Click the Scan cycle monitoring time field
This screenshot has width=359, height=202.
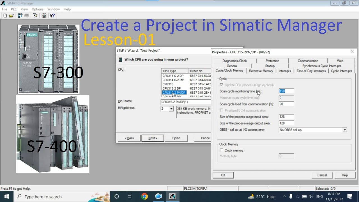click(x=286, y=91)
